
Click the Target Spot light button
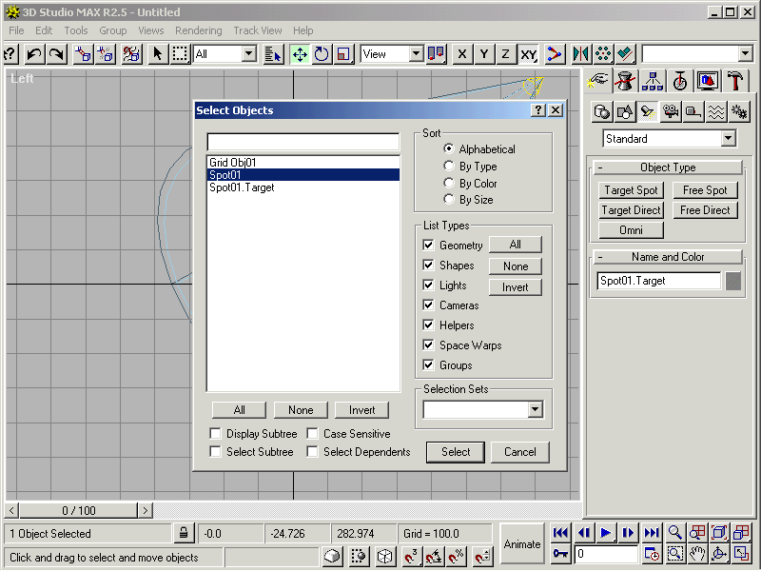pyautogui.click(x=631, y=189)
